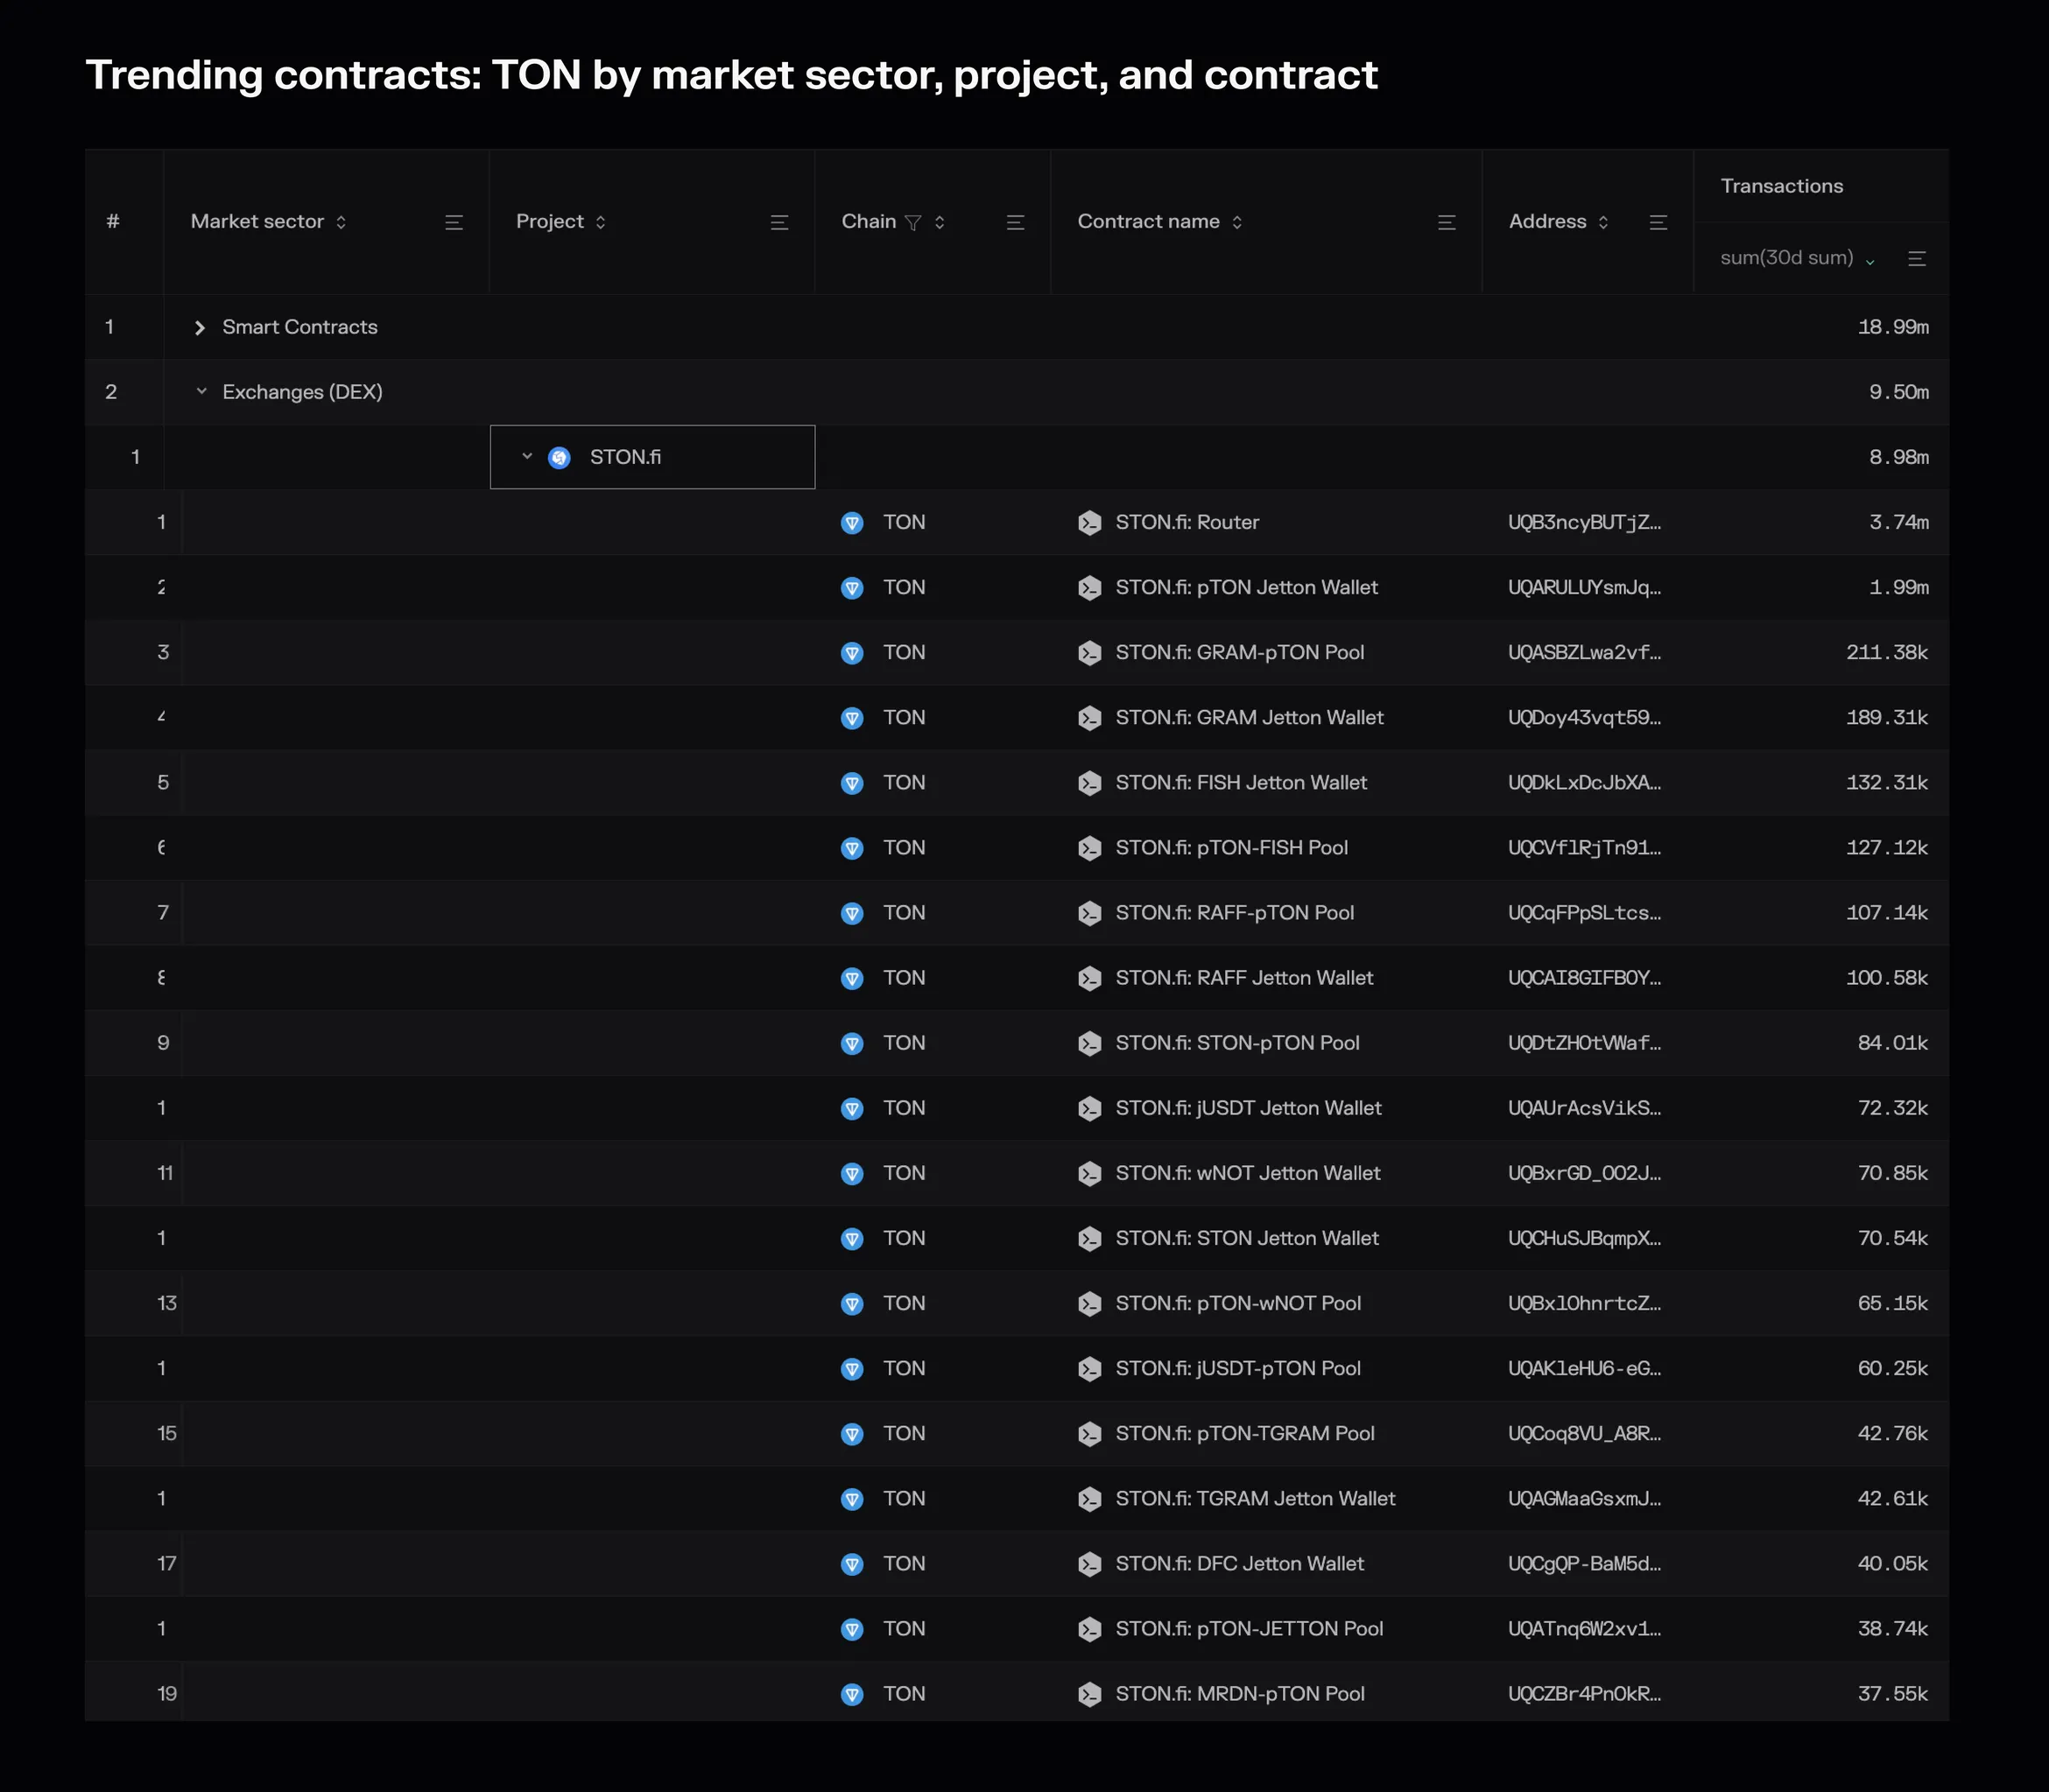Select STON.fi: pTON-JETTON Pool contract

pyautogui.click(x=1249, y=1629)
